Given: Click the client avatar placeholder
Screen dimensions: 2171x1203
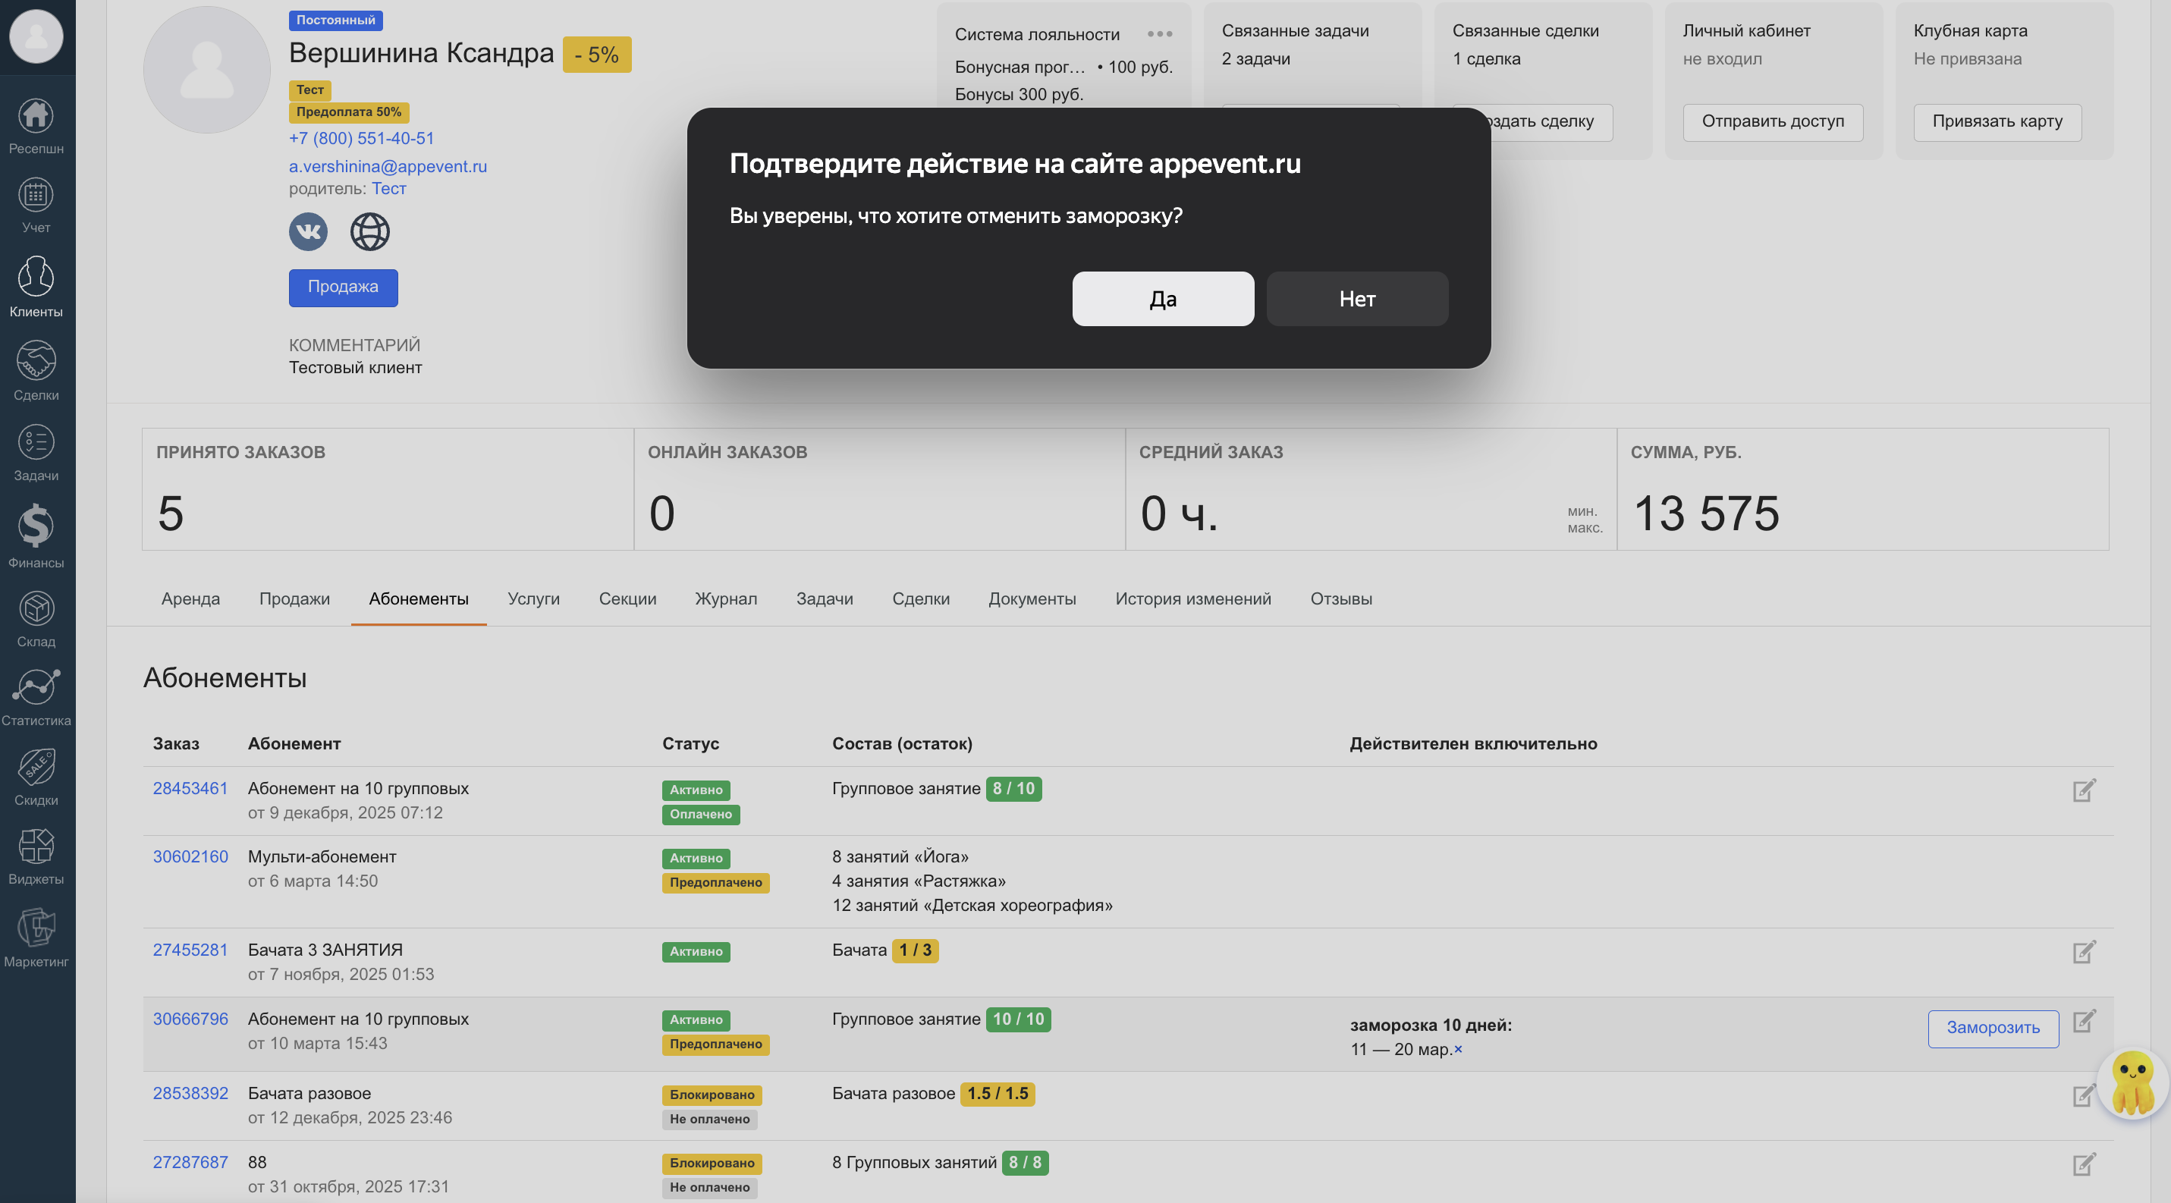Looking at the screenshot, I should [206, 70].
